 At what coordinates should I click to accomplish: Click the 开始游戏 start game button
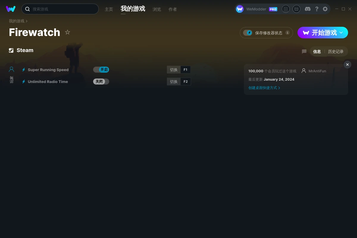323,33
